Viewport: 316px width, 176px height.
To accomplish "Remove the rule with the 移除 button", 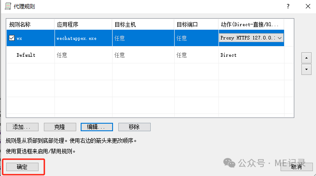I will coord(134,127).
